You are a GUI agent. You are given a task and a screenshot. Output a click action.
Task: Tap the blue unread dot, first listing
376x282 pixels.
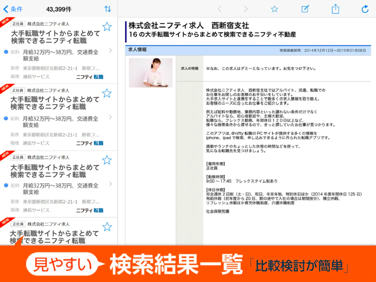(x=6, y=52)
